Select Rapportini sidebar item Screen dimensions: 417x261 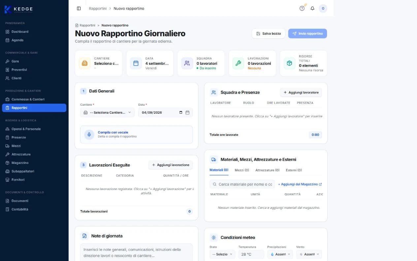[x=34, y=108]
